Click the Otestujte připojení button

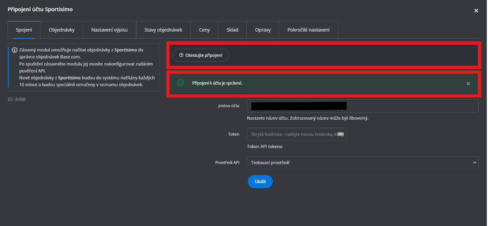point(200,55)
